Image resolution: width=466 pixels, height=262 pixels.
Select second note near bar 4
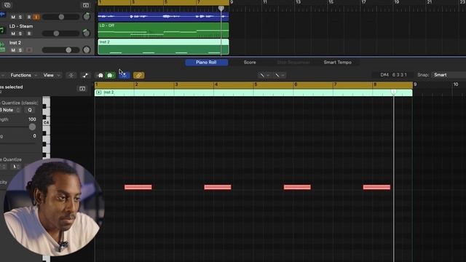tap(218, 187)
